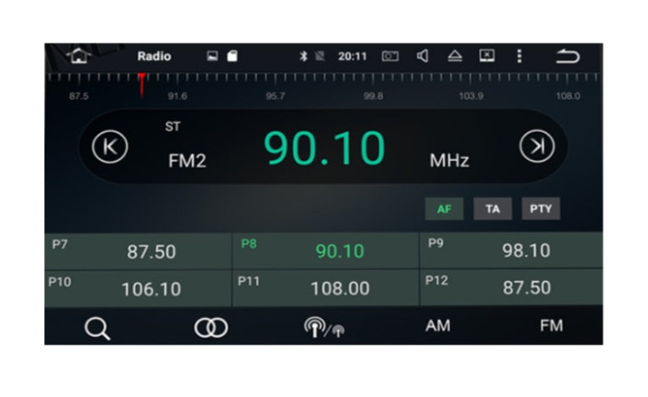This screenshot has width=648, height=397.
Task: Switch to the AM band
Action: click(x=437, y=326)
